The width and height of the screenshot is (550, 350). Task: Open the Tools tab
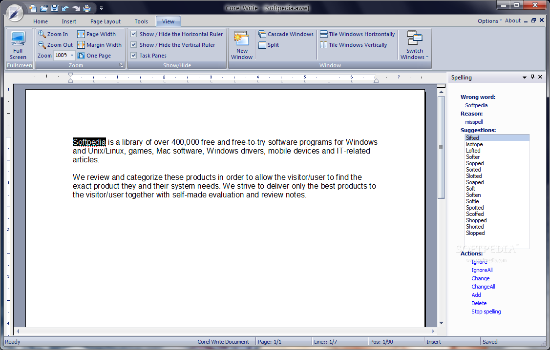click(x=141, y=21)
